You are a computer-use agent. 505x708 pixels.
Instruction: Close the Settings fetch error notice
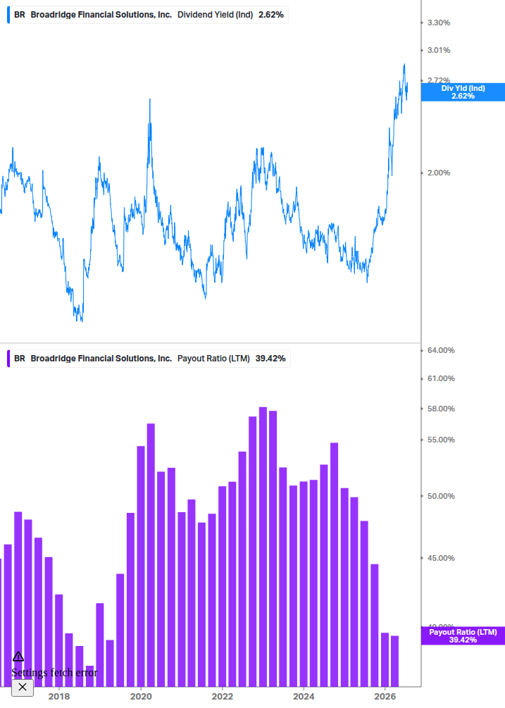click(x=23, y=688)
